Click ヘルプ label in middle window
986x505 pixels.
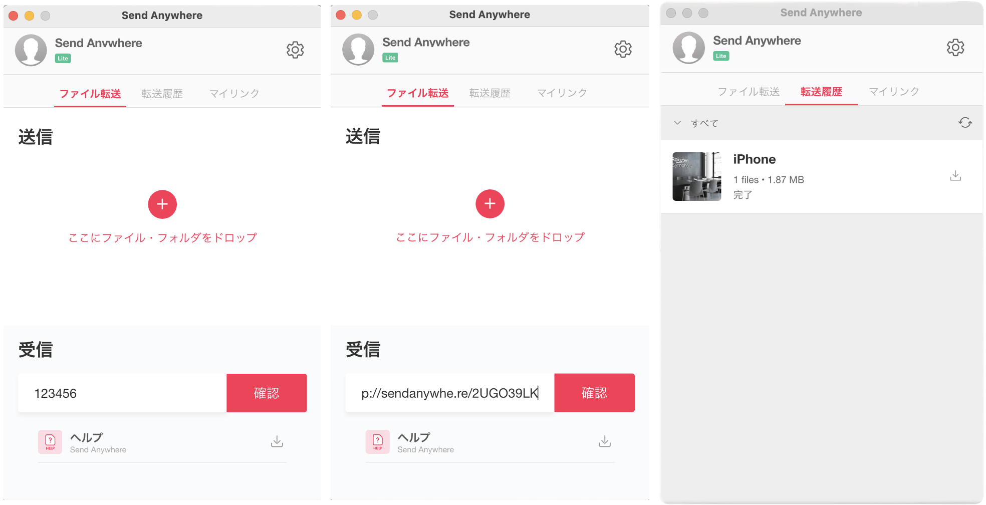414,437
